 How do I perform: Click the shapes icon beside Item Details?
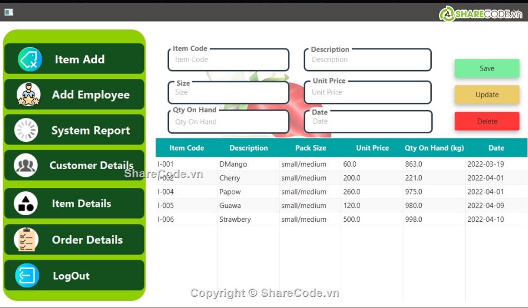coord(26,203)
